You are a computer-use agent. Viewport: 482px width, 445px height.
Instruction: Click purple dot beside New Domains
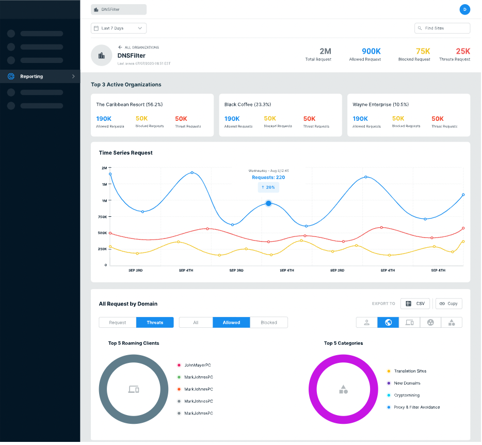389,384
